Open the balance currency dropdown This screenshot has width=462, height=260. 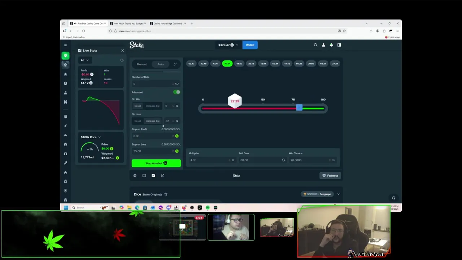pyautogui.click(x=228, y=45)
